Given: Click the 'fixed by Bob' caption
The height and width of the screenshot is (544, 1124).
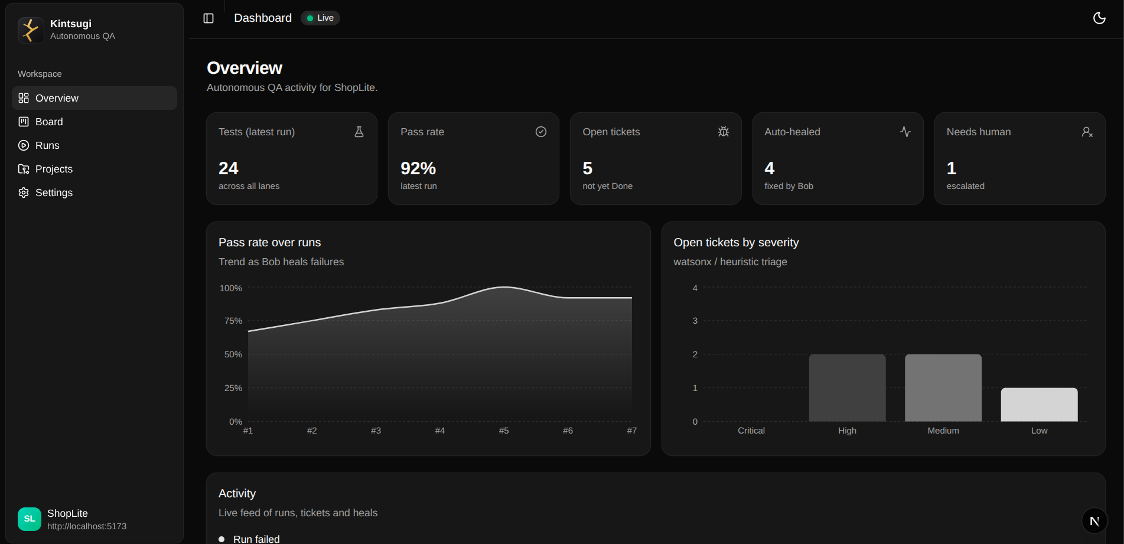Looking at the screenshot, I should (789, 186).
